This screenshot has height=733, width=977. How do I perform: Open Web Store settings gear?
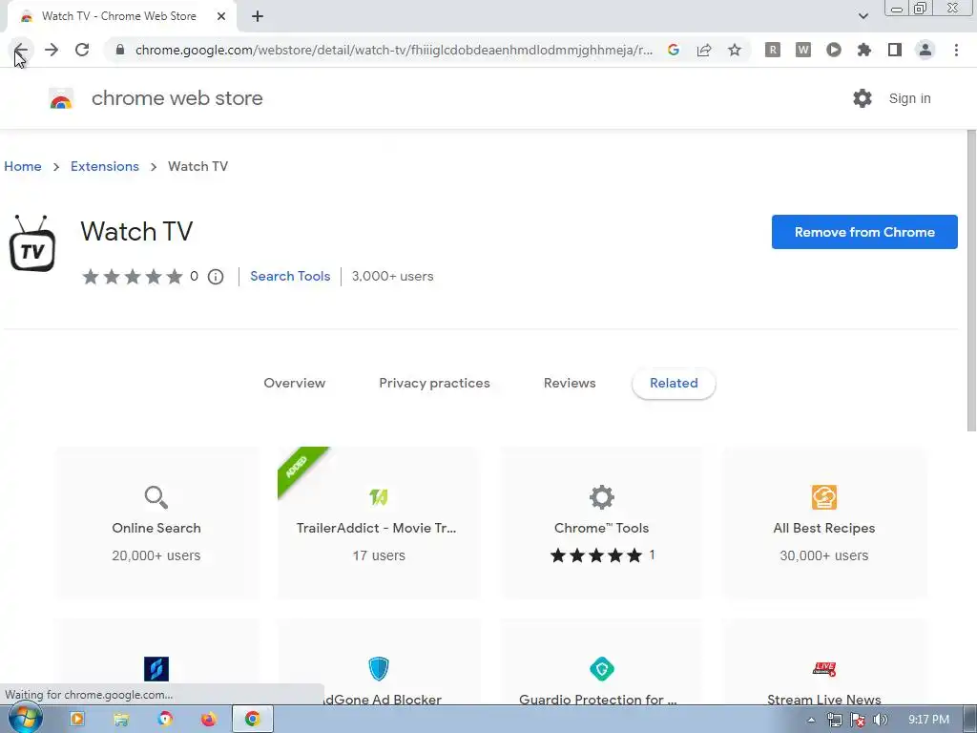tap(863, 98)
